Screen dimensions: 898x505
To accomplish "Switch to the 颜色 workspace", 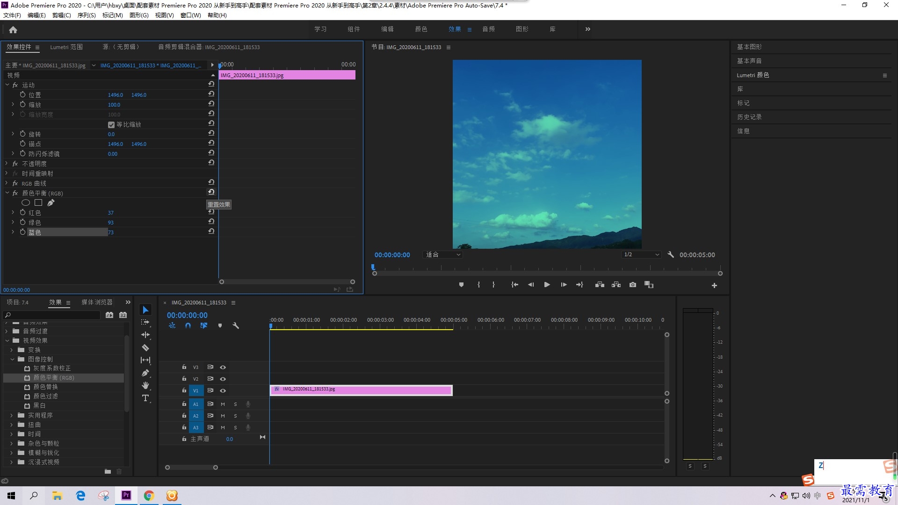I will [421, 29].
